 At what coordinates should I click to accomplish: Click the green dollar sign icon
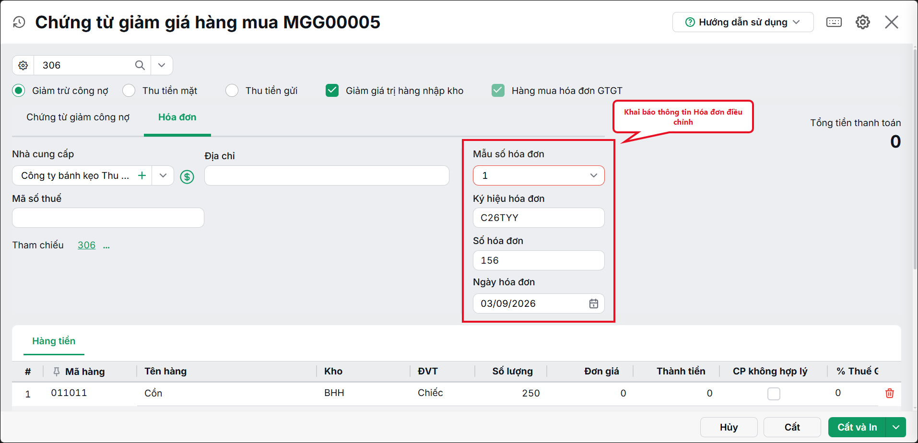[187, 177]
